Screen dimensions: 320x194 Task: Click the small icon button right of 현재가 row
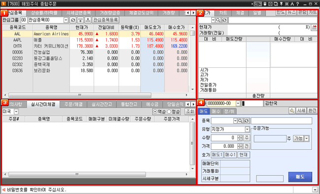314,28
